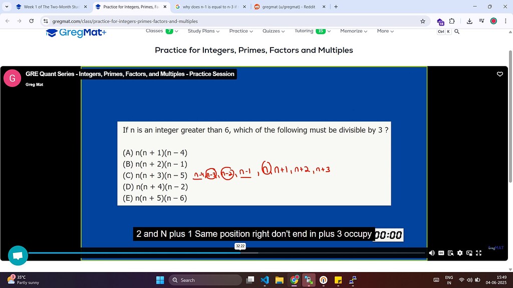This screenshot has width=513, height=288.
Task: Open the video player settings gear
Action: pyautogui.click(x=460, y=253)
